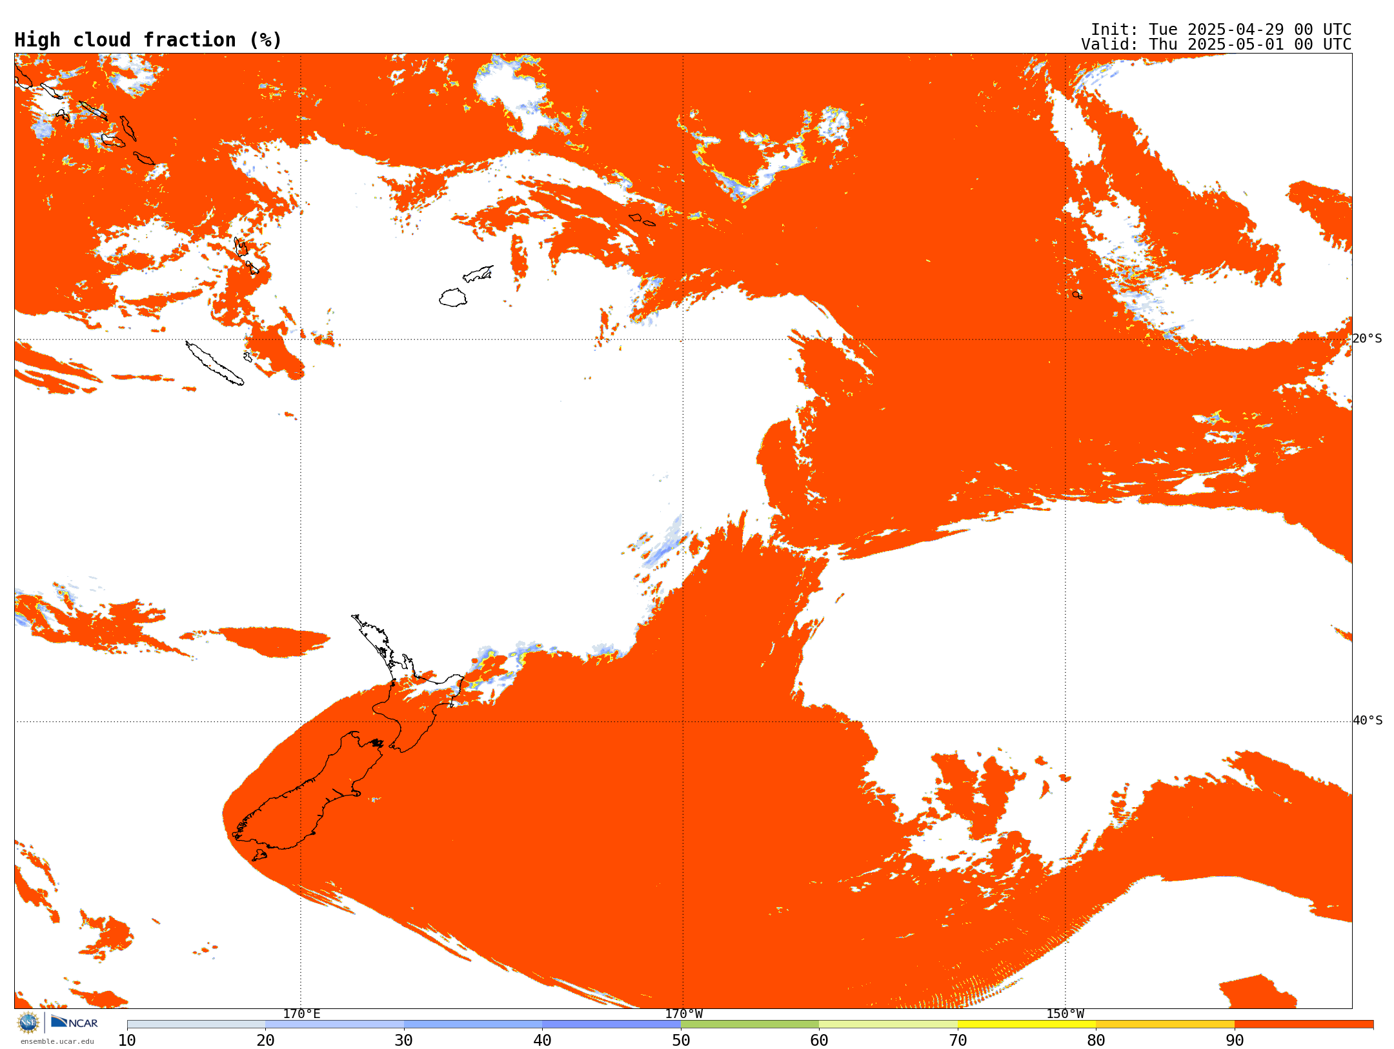Click the 90+ orange-red colorbar segment
The width and height of the screenshot is (1394, 1049).
(x=1304, y=1024)
